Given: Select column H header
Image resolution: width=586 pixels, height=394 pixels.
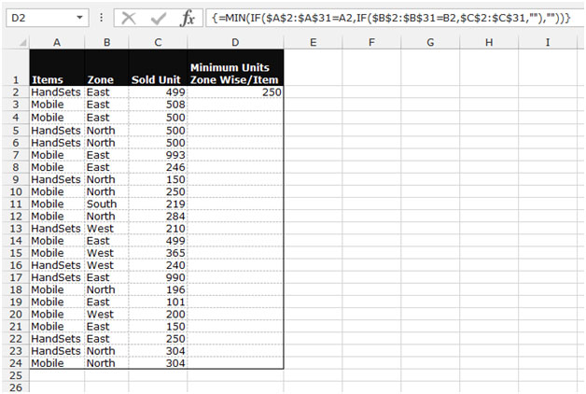Looking at the screenshot, I should click(x=489, y=43).
